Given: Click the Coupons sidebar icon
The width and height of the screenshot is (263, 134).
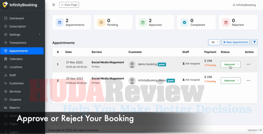Looking at the screenshot, I should (6, 99).
